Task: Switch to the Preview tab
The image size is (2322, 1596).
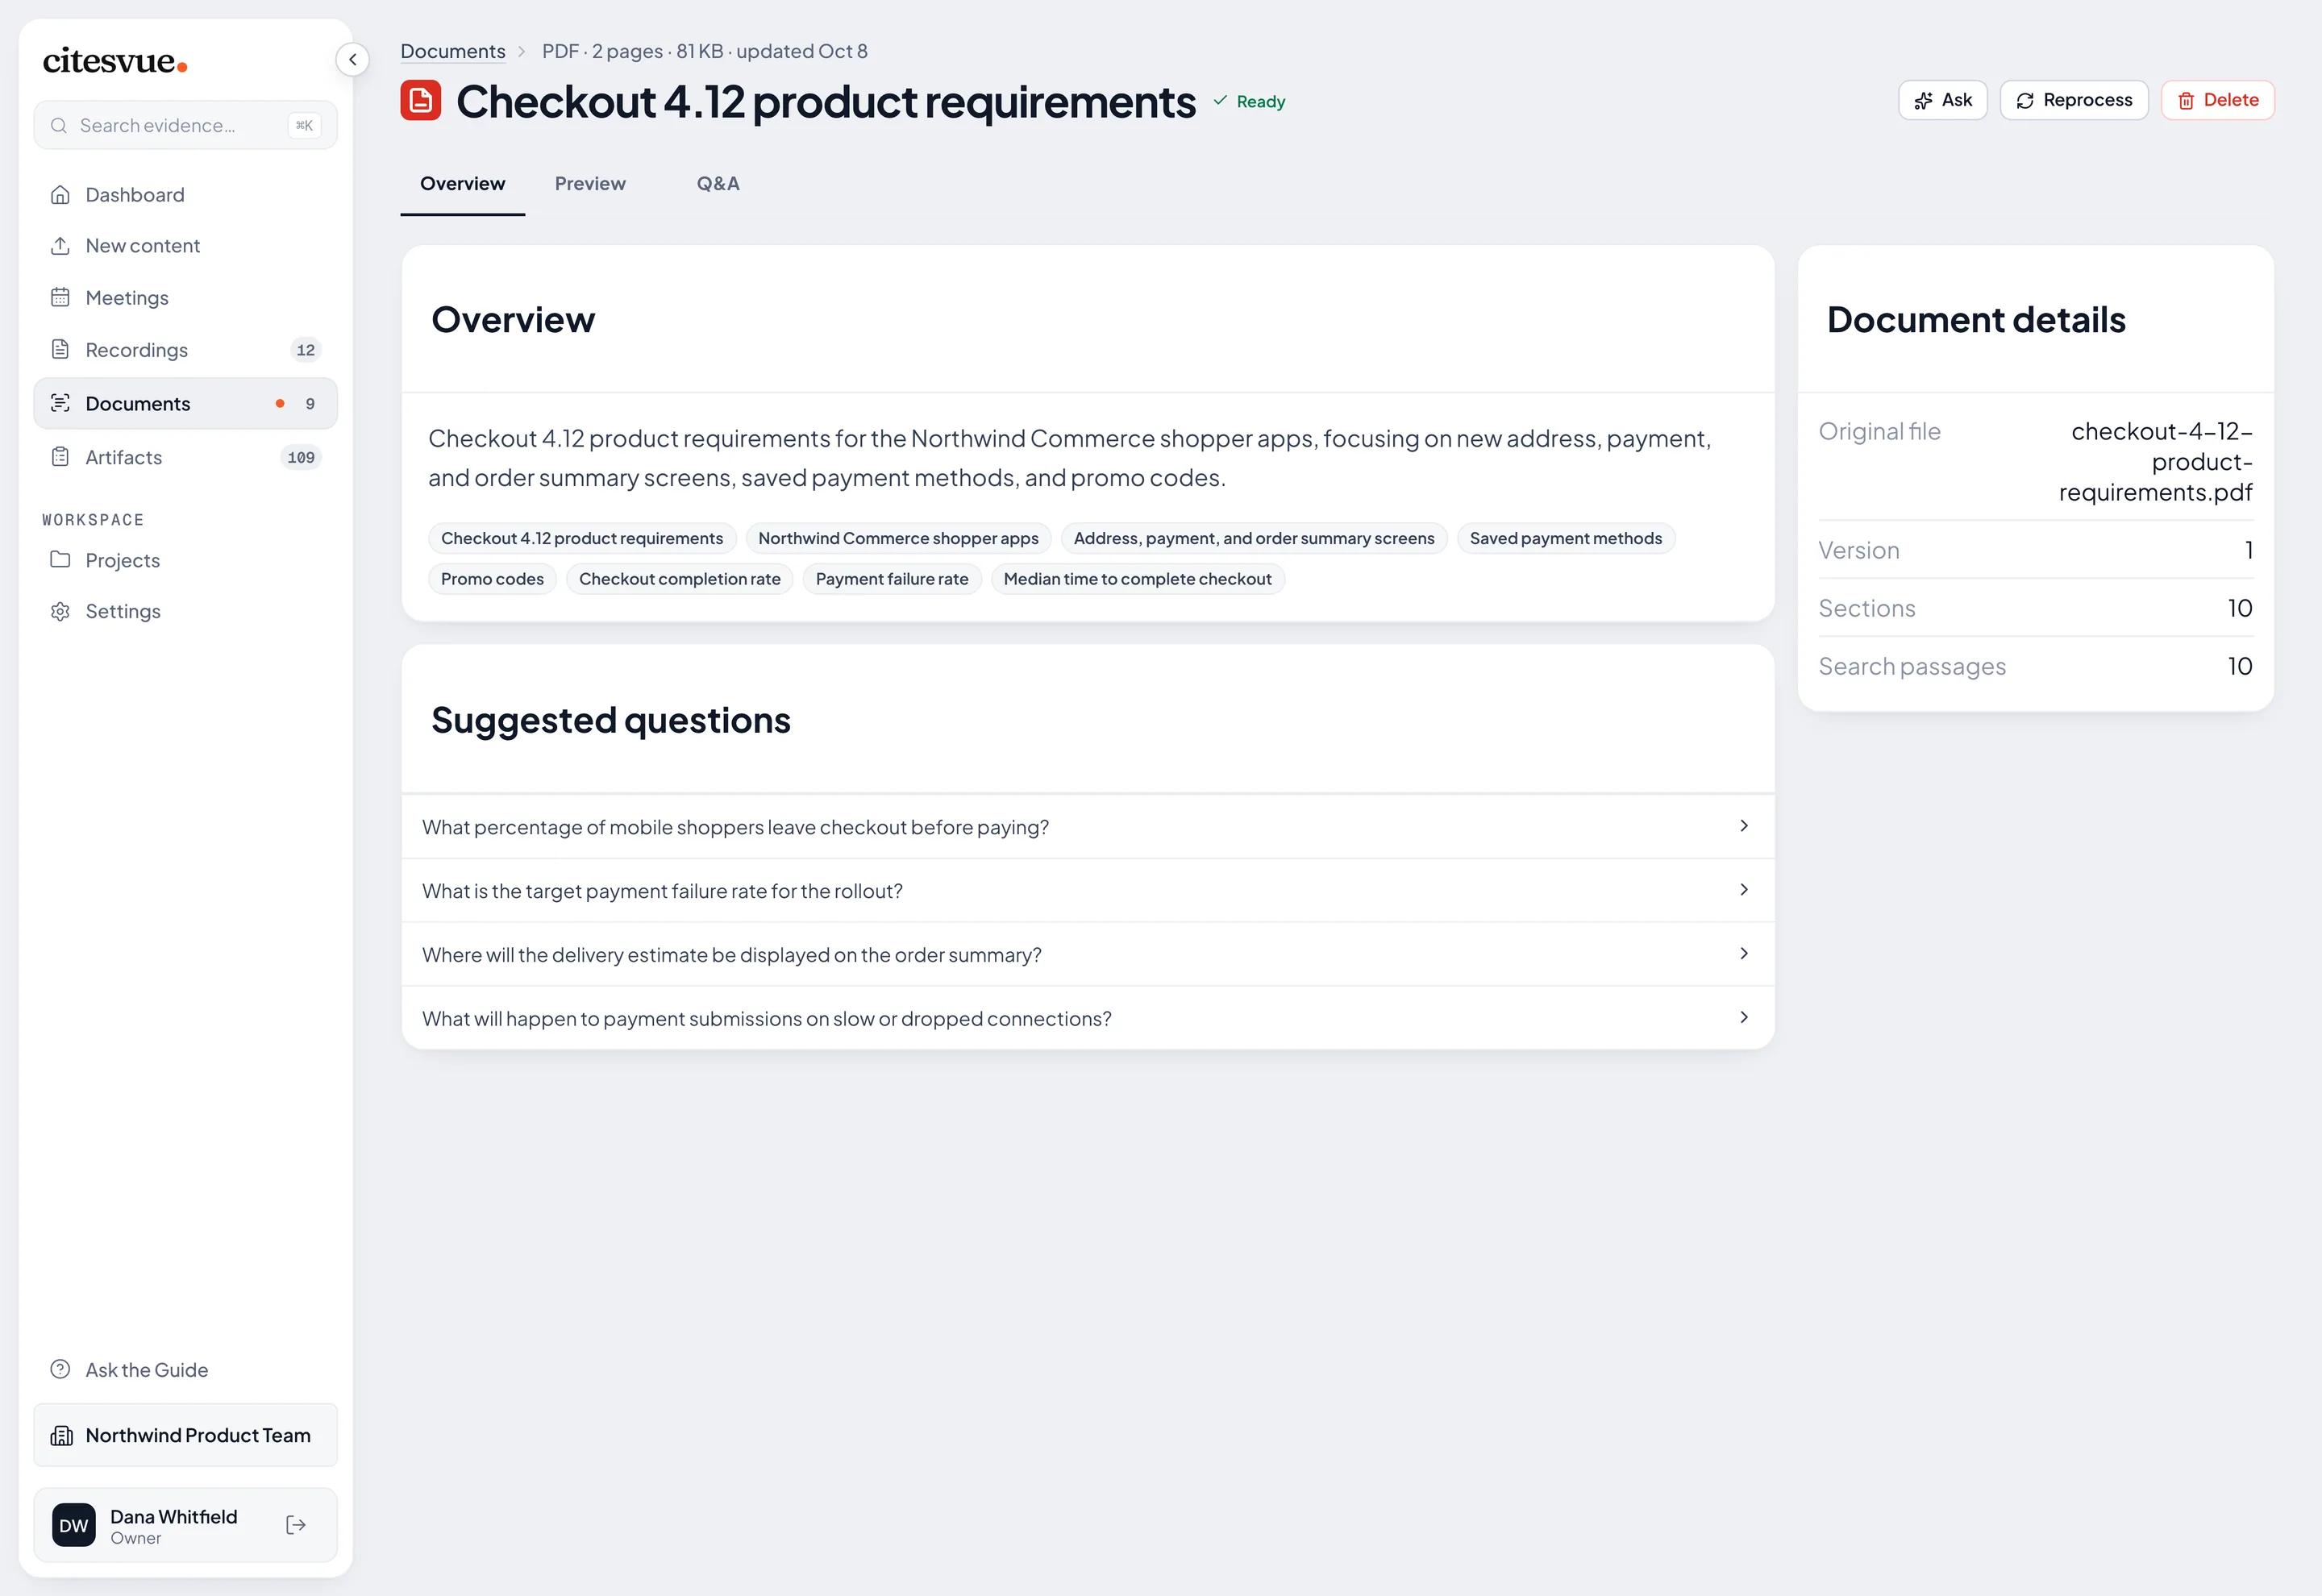Action: (590, 184)
